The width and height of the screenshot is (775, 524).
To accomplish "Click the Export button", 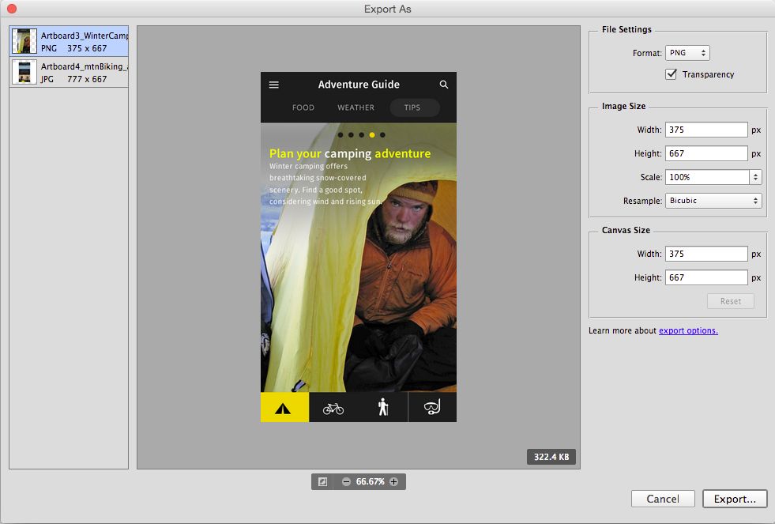I will click(735, 499).
